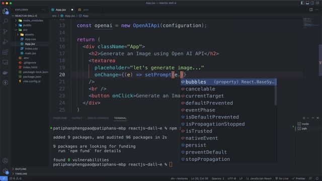Open the Run and Debug view
This screenshot has height=181, width=322.
tap(6, 42)
